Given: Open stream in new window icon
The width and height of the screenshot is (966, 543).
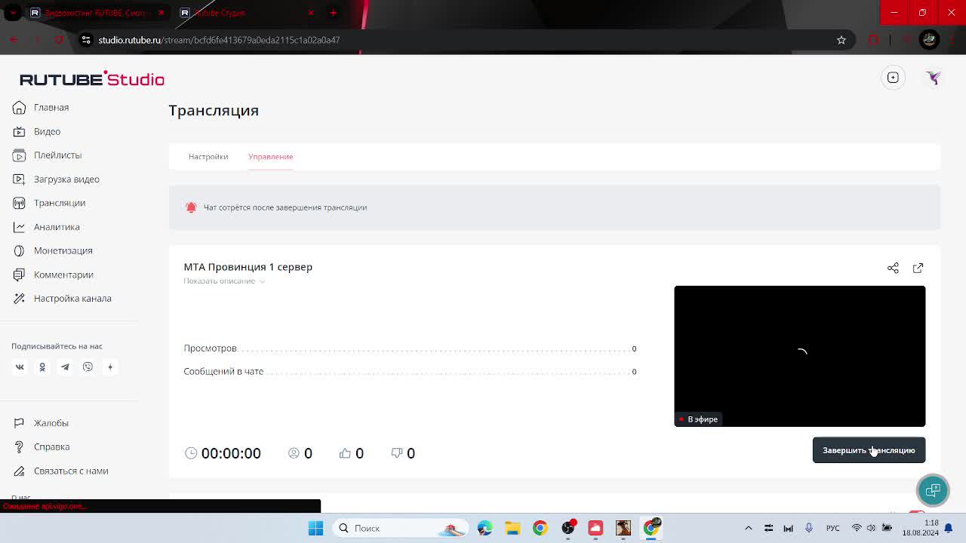Looking at the screenshot, I should [918, 268].
